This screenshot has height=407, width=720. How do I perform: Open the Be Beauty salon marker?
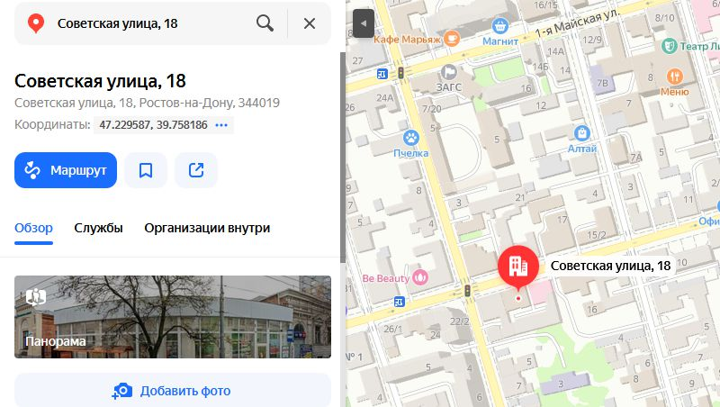pyautogui.click(x=419, y=277)
